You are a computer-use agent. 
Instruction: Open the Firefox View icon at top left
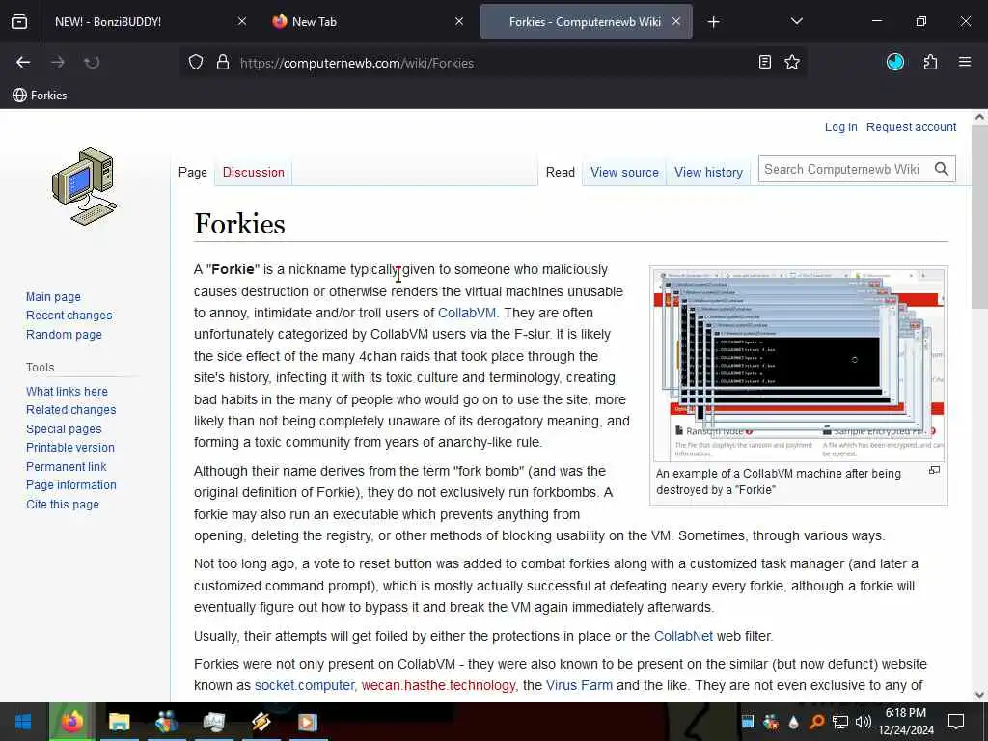pos(19,21)
